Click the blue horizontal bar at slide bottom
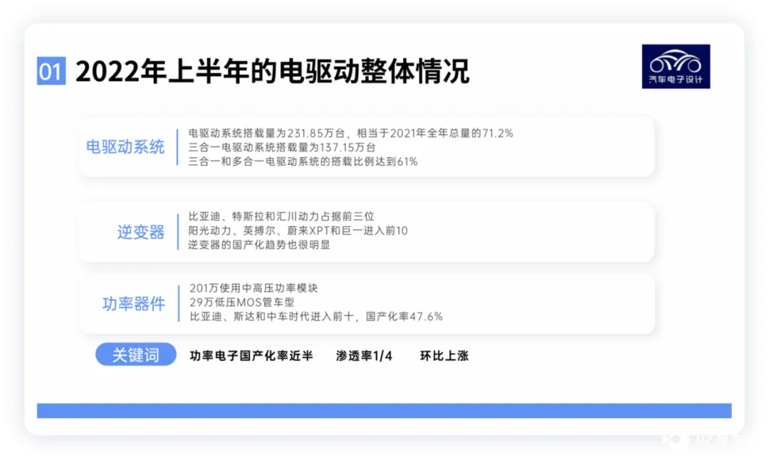Viewport: 769px width, 461px height. (384, 410)
